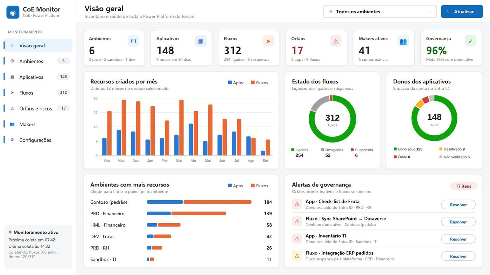Click the people icon on Makers ativos card

click(x=403, y=41)
